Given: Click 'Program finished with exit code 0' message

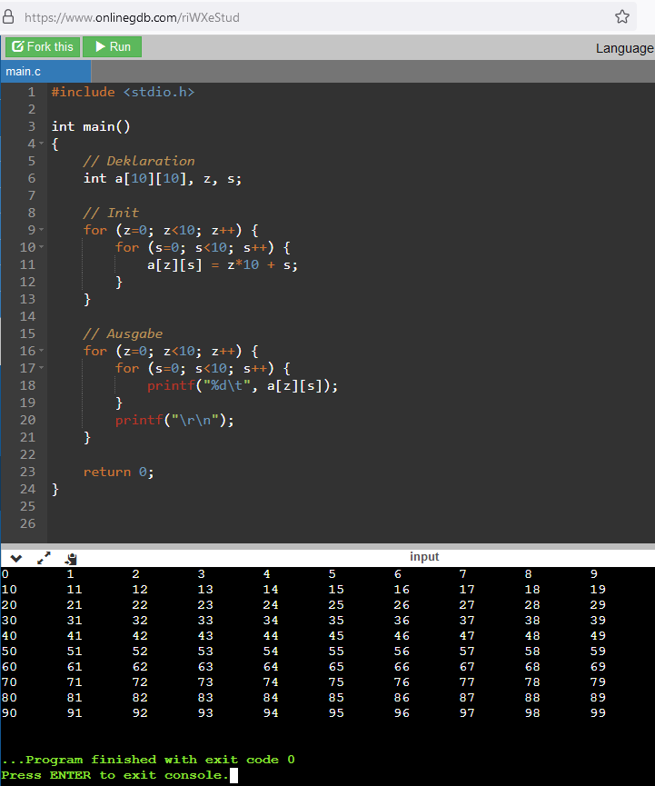Looking at the screenshot, I should click(148, 760).
